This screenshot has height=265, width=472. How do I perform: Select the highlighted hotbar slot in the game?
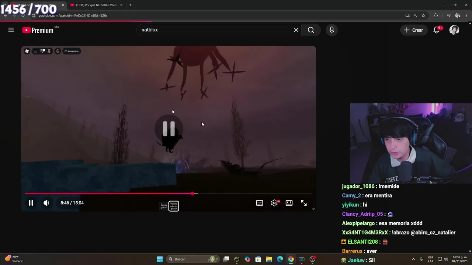[174, 206]
